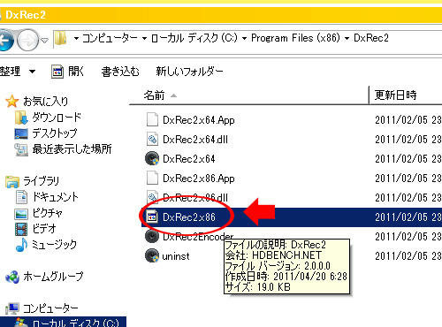Select the DxRec2x64.App file icon
Screen dimensions: 442x327
pos(152,120)
